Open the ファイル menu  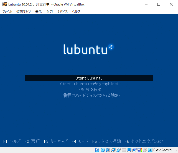pos(7,11)
